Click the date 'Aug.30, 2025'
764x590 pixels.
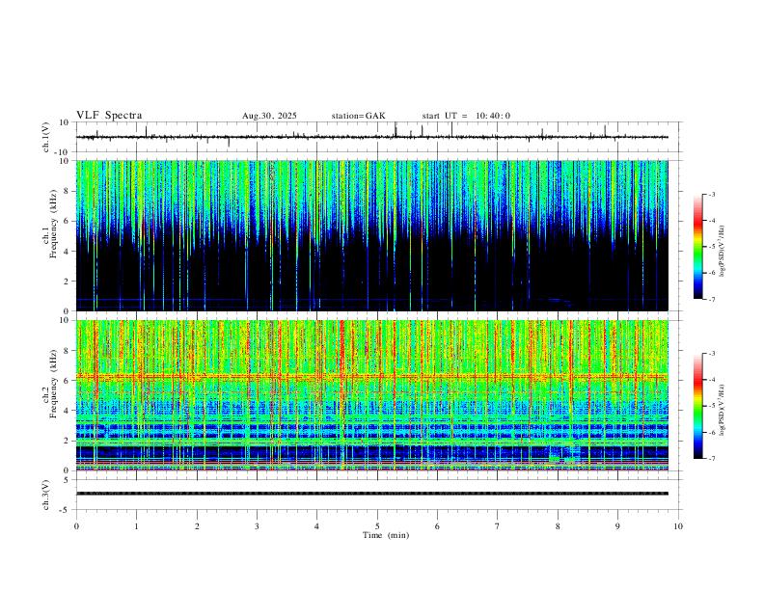(269, 116)
